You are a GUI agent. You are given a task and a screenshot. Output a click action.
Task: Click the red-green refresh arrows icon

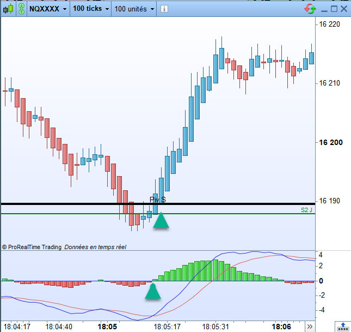coord(310,9)
